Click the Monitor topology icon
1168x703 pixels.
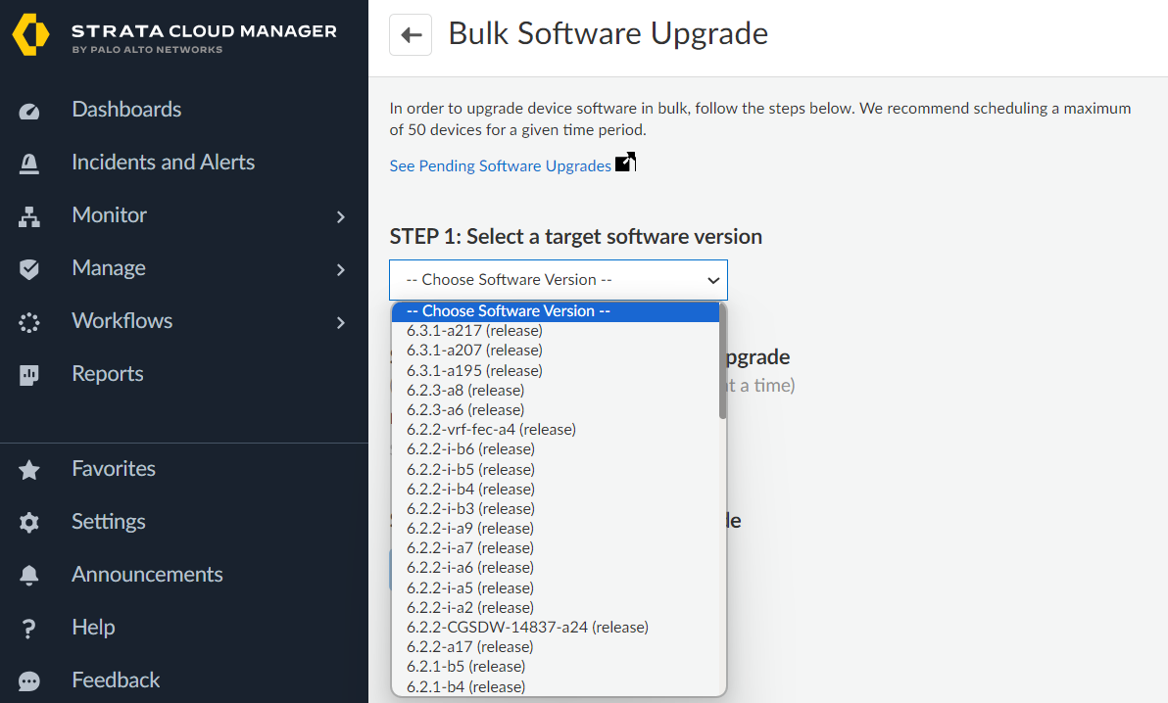(29, 216)
